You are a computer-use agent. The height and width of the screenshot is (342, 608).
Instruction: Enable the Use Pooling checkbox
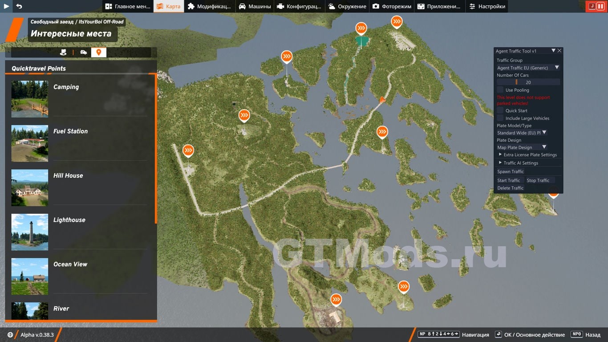[500, 90]
